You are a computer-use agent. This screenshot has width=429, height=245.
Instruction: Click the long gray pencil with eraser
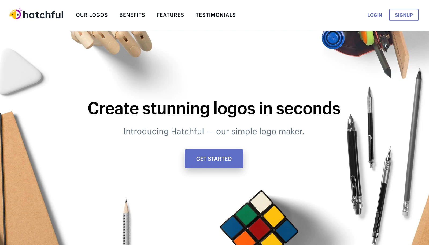click(412, 142)
